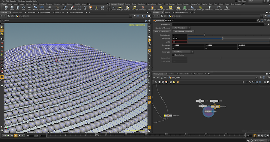Toggle the Auto Takes checkbox
This screenshot has width=270, height=142.
(x=236, y=1)
